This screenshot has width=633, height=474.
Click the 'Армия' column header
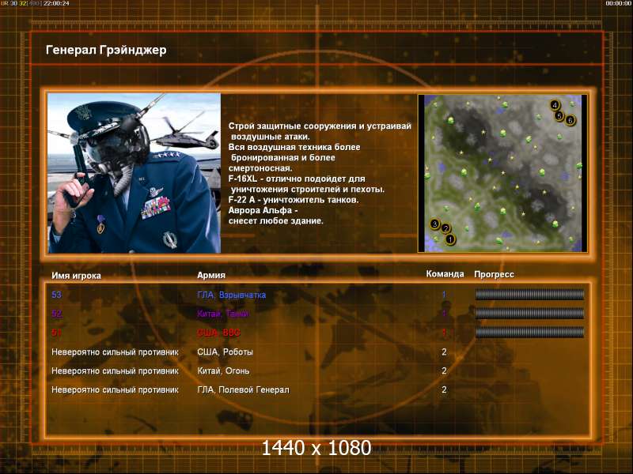coord(211,275)
